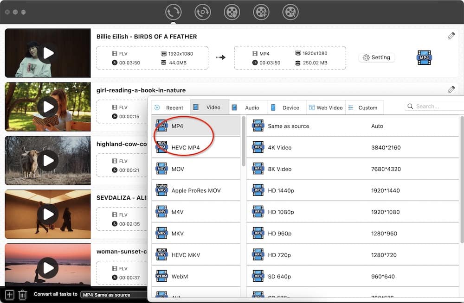Open the Web Video tab

click(x=326, y=107)
